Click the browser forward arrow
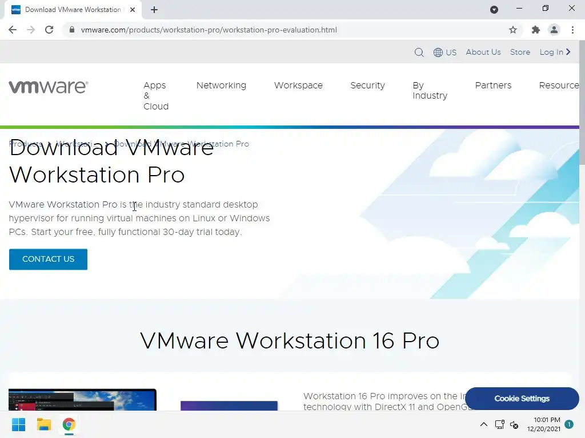The image size is (585, 438). pyautogui.click(x=31, y=30)
